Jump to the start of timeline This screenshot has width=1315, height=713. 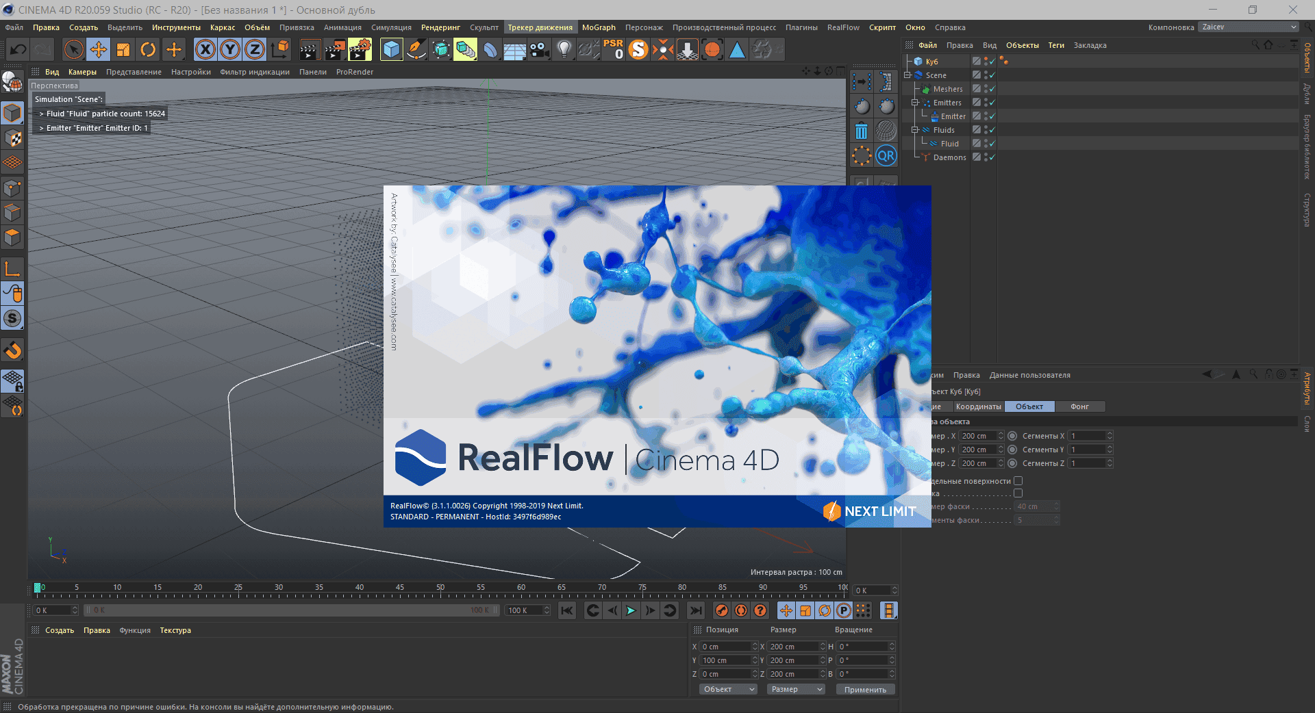point(567,610)
